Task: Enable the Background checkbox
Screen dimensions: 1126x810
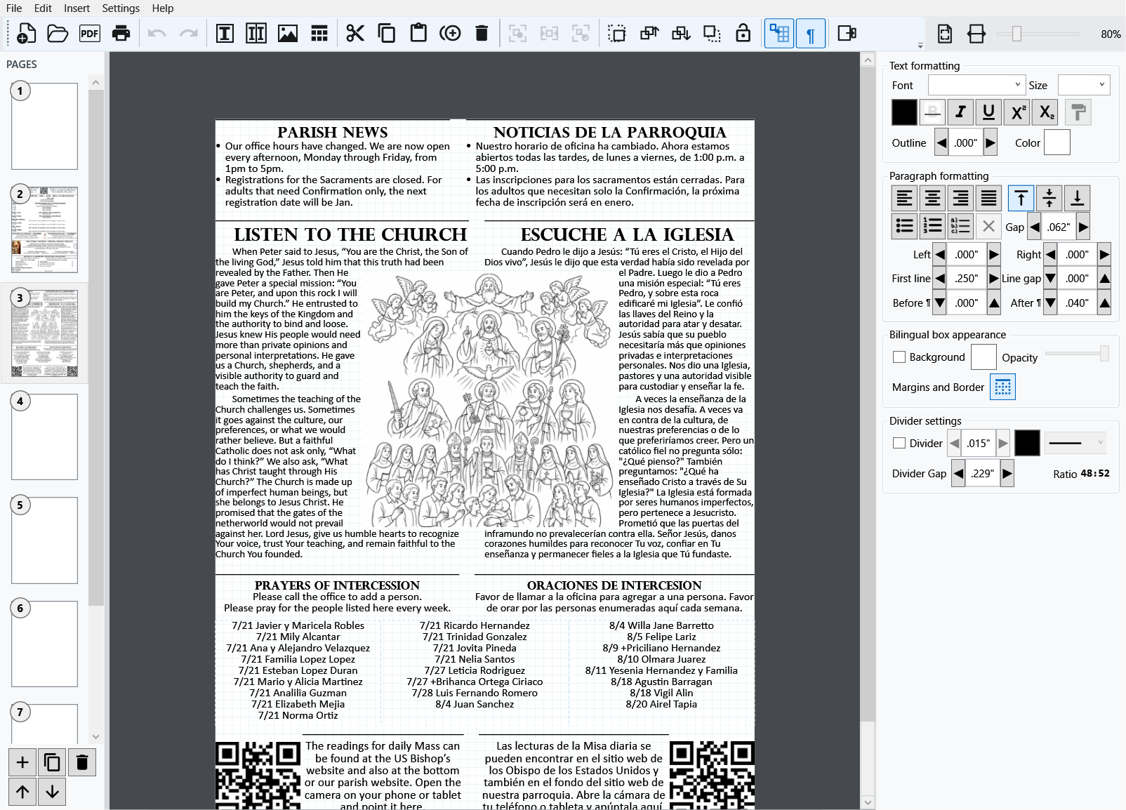Action: (x=899, y=357)
